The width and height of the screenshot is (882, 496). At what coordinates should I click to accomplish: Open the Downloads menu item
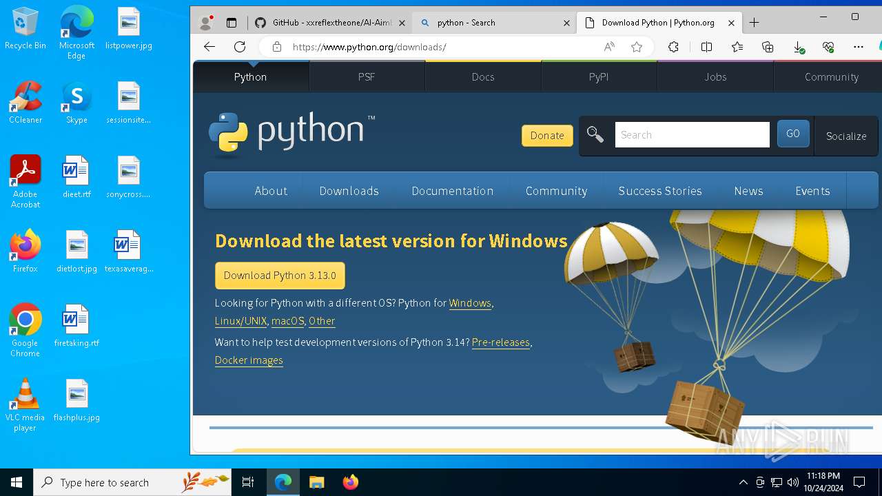point(349,191)
